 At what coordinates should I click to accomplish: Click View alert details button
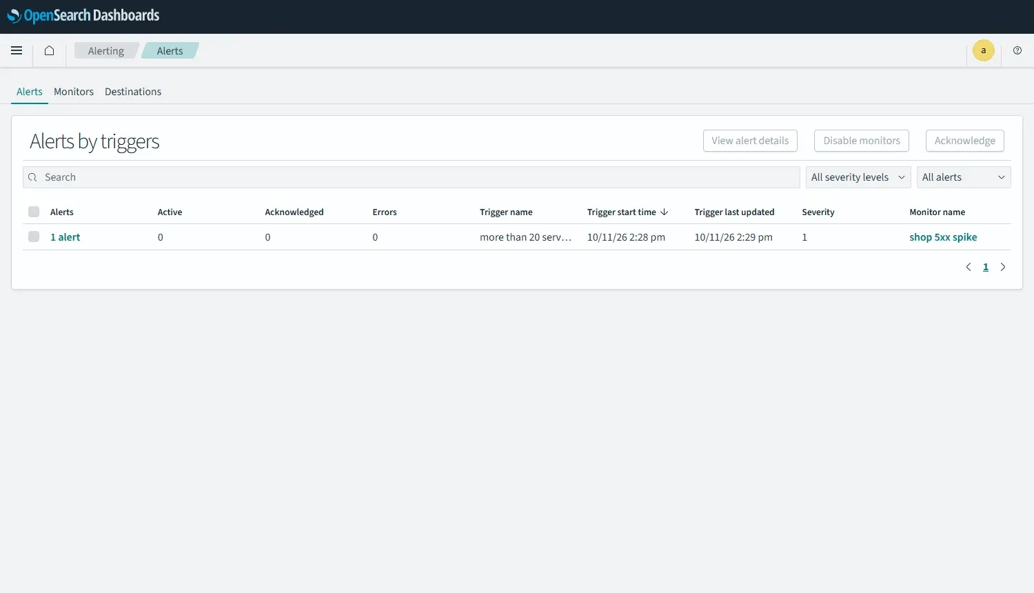tap(750, 141)
